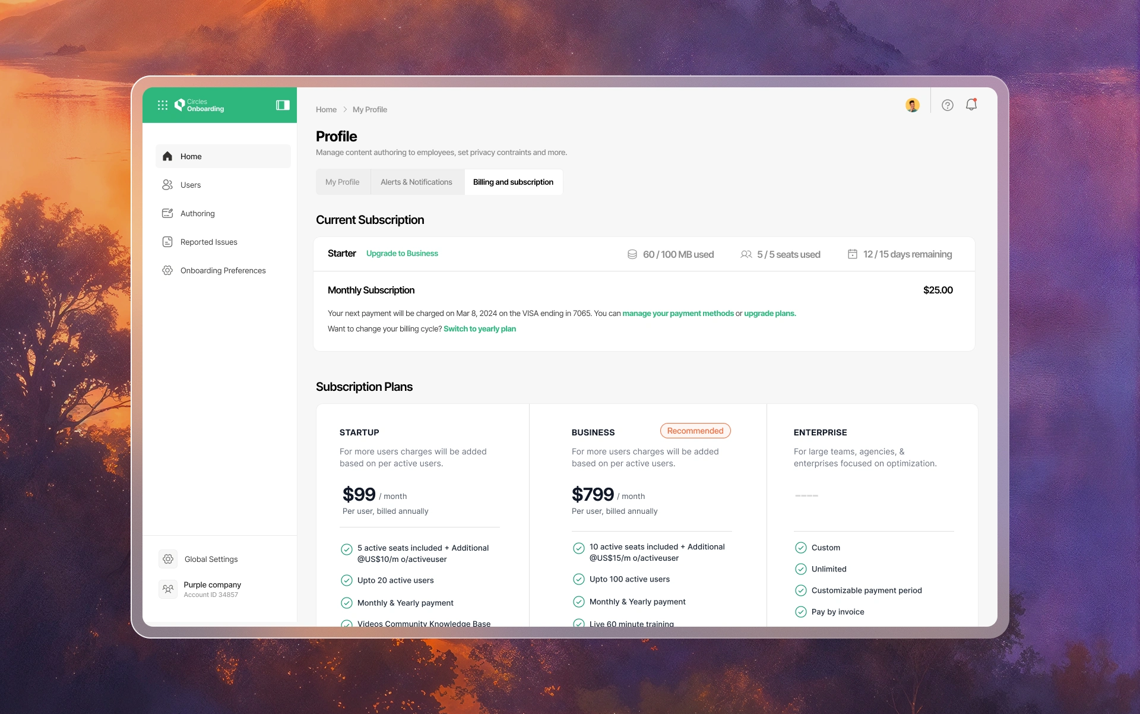Click the $25.00 subscription amount
The height and width of the screenshot is (714, 1140).
tap(938, 290)
